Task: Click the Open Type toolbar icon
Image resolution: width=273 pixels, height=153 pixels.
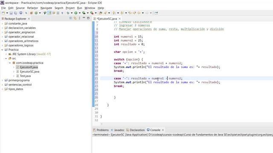Action: 45,13
